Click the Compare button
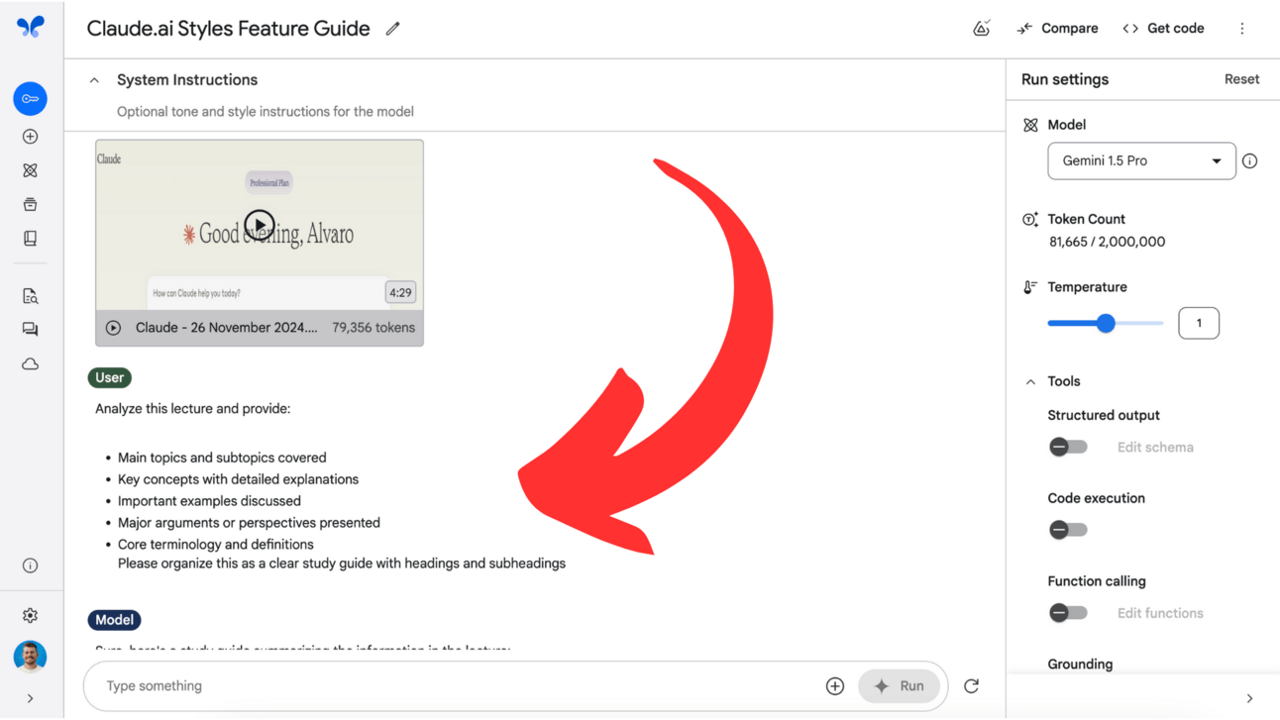This screenshot has height=720, width=1280. pos(1057,29)
